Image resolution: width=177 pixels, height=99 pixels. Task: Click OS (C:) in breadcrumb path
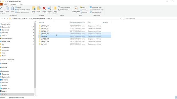click(26, 18)
